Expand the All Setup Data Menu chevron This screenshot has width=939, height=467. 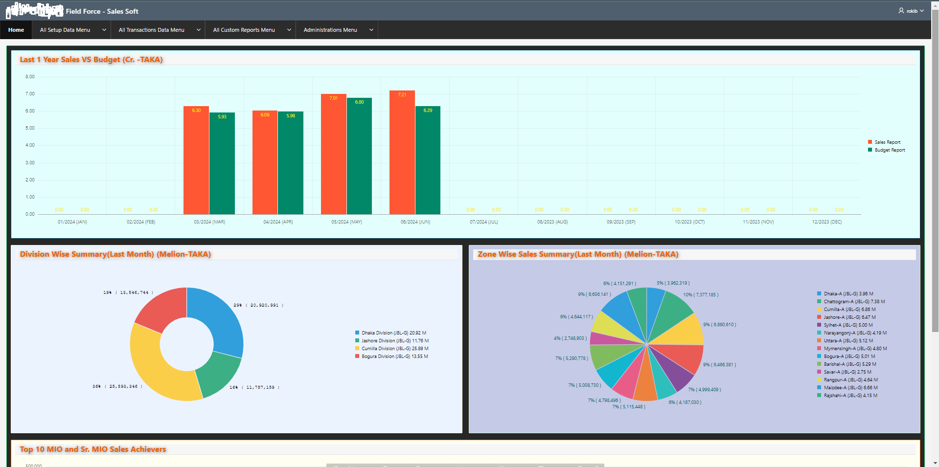(104, 30)
